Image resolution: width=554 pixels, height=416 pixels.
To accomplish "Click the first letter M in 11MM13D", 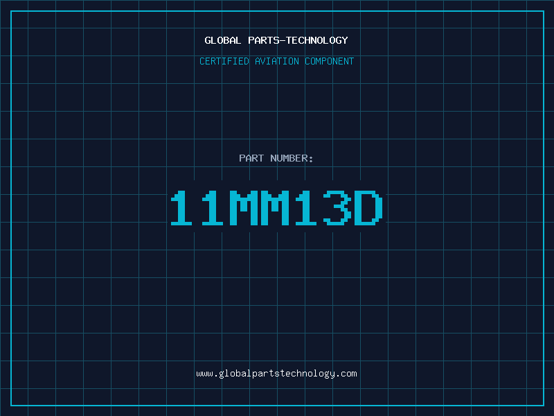I will coord(244,207).
